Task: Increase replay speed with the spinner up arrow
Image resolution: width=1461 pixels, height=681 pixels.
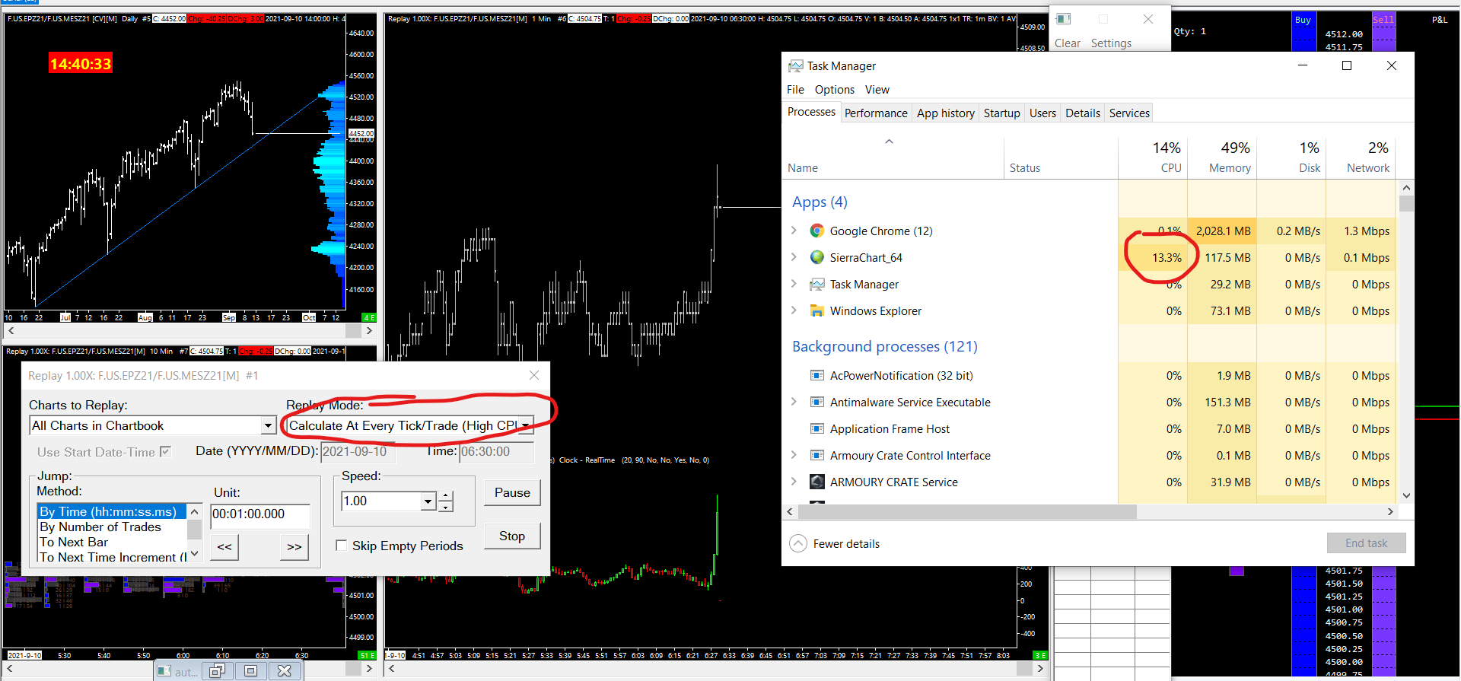Action: 446,496
